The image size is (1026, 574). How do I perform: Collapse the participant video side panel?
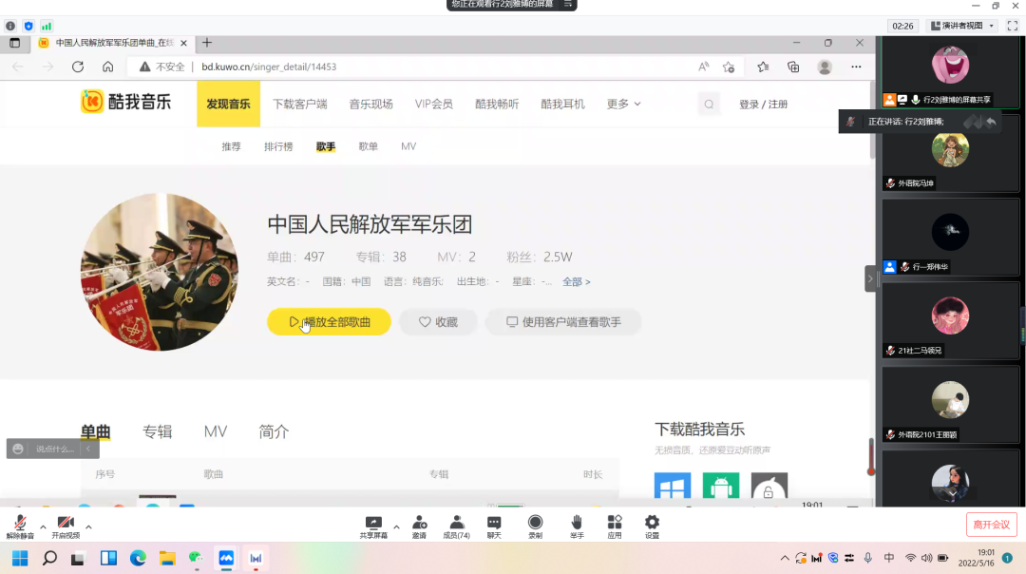pyautogui.click(x=870, y=278)
